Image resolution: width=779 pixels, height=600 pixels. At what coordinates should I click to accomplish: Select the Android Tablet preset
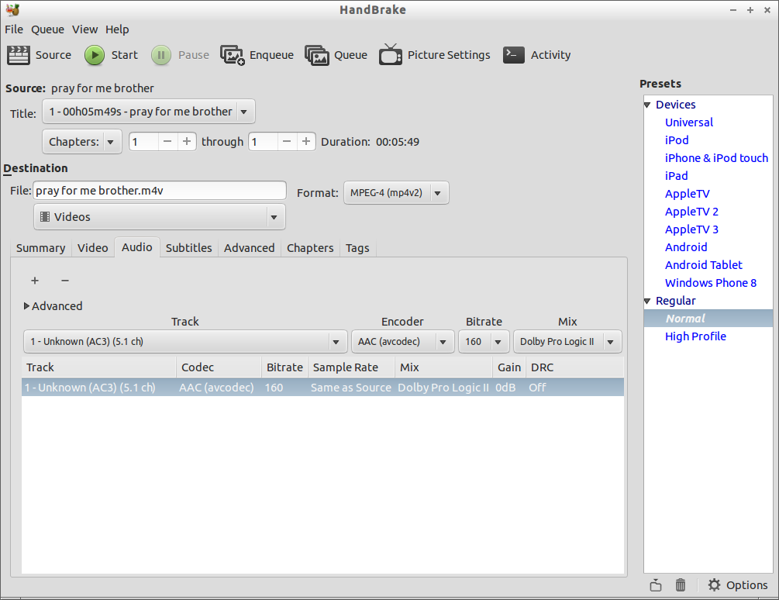[x=704, y=265]
